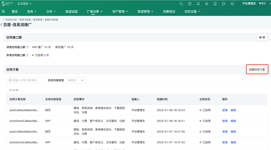Screen dimensions: 271x150
Task: Open the 平台管理员 account menu
Action: pyautogui.click(x=249, y=4)
